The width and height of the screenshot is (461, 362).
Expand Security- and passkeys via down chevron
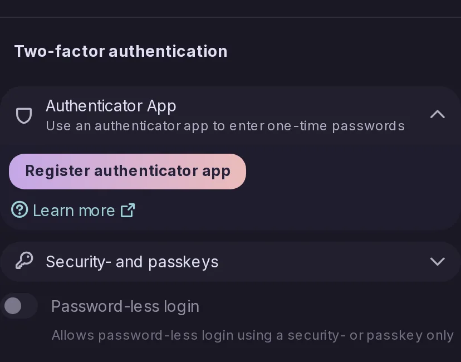(438, 261)
